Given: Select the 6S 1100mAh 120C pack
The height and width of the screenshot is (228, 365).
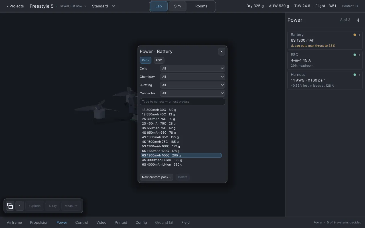Looking at the screenshot, I should [x=181, y=151].
